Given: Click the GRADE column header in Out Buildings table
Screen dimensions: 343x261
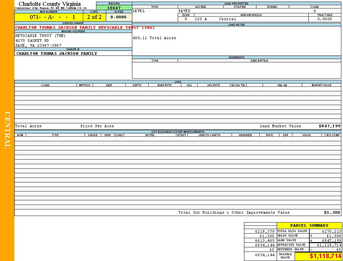Looking at the screenshot, I should pyautogui.click(x=93, y=135).
